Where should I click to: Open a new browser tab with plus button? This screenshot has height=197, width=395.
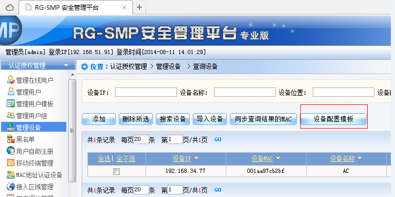[139, 7]
